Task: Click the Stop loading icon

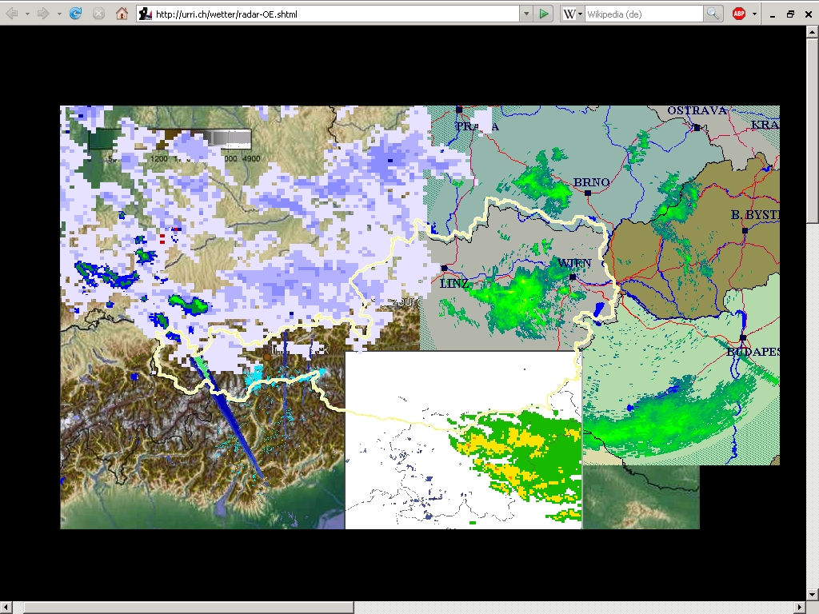Action: (x=98, y=14)
